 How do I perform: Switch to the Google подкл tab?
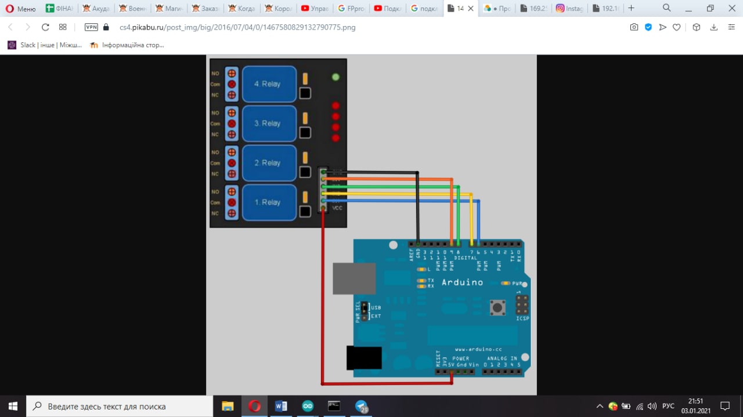pyautogui.click(x=425, y=9)
